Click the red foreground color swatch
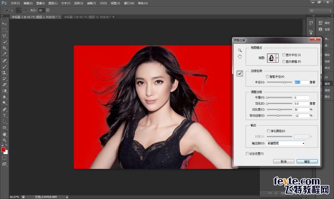334x199 pixels. (x=3, y=150)
